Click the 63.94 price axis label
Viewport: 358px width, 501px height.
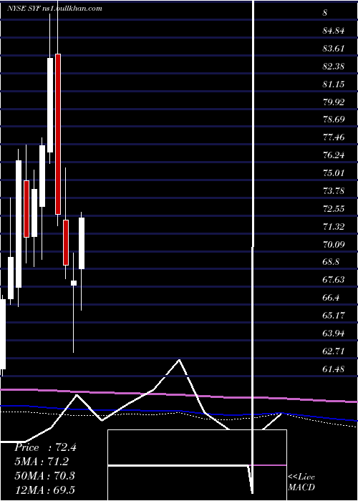pyautogui.click(x=334, y=334)
